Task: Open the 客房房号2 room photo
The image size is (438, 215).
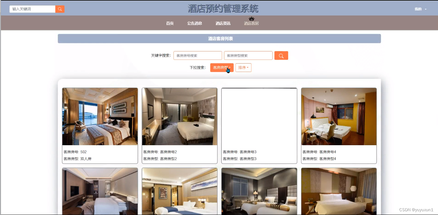Action: click(x=180, y=117)
